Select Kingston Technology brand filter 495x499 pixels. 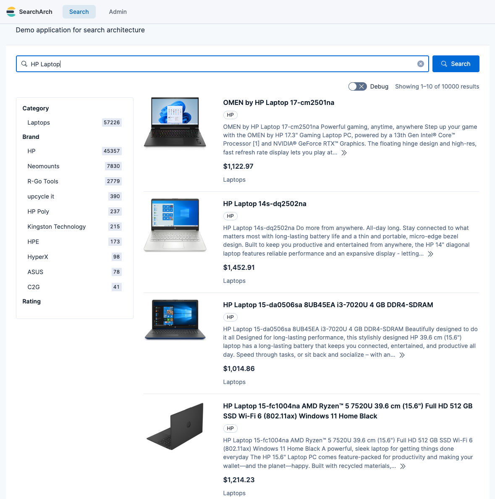pyautogui.click(x=57, y=227)
